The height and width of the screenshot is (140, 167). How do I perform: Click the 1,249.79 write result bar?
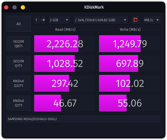130,44
